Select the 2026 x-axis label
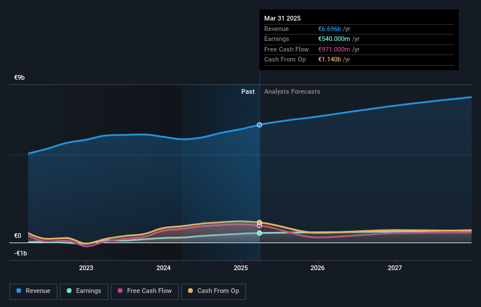This screenshot has width=481, height=307. (x=318, y=268)
